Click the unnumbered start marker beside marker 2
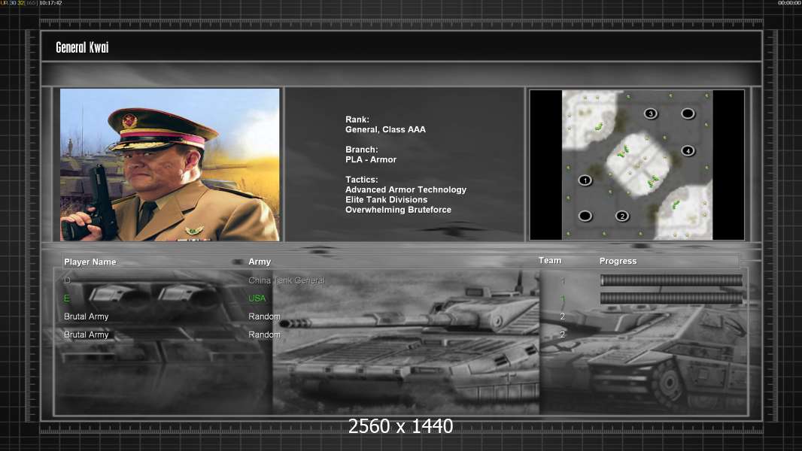Viewport: 802px width, 451px height. click(x=585, y=216)
